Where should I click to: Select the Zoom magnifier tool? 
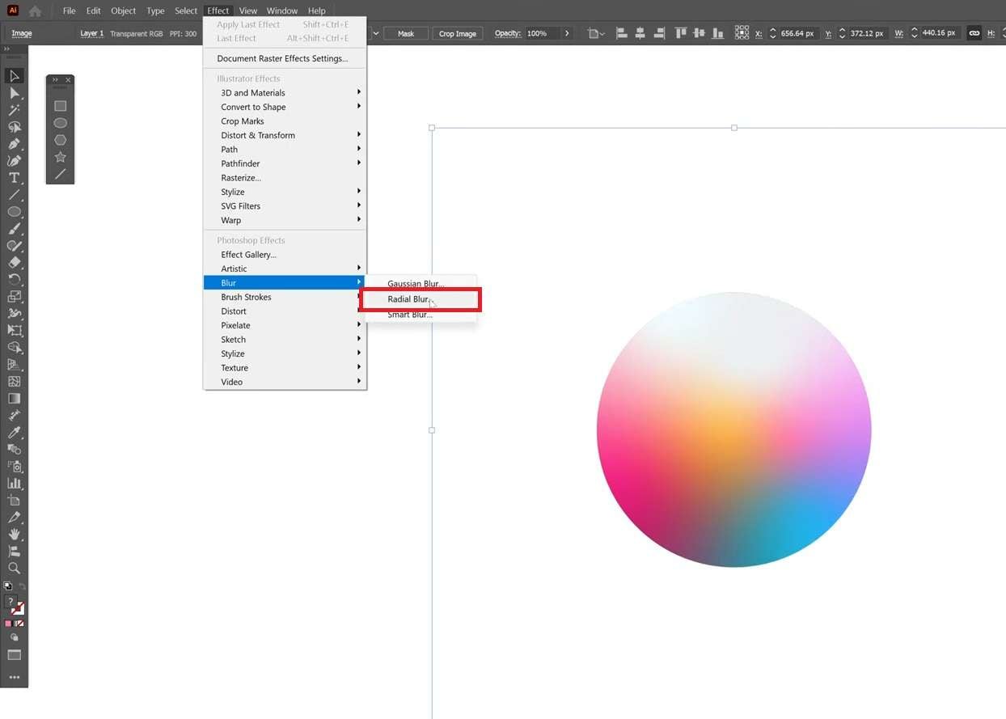14,569
